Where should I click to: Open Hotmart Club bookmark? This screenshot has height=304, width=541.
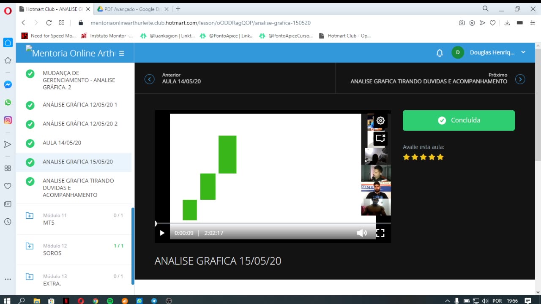pyautogui.click(x=345, y=36)
